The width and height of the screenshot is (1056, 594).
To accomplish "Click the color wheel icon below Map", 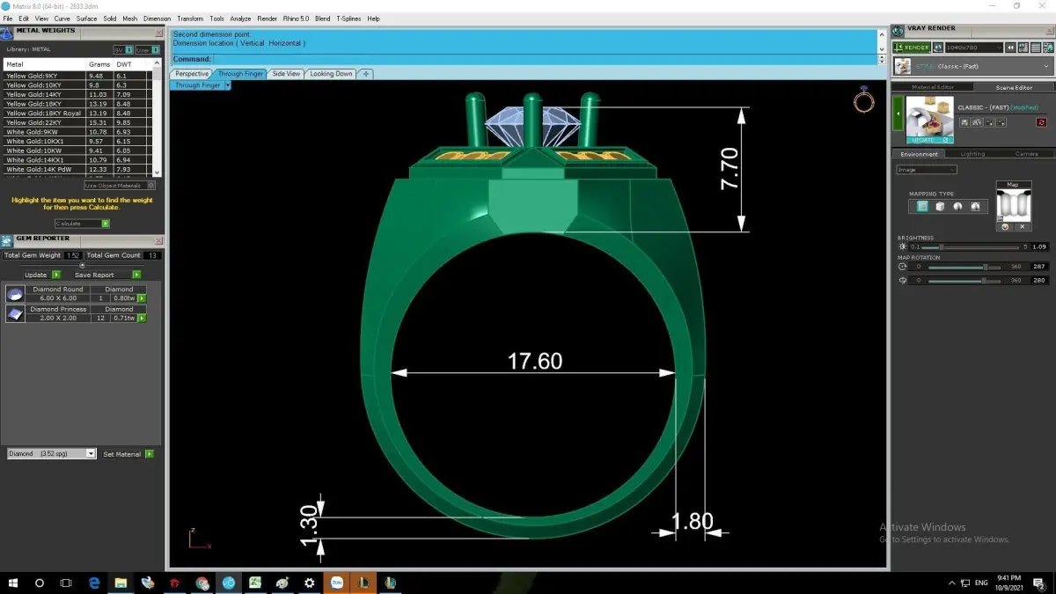I will 1006,226.
